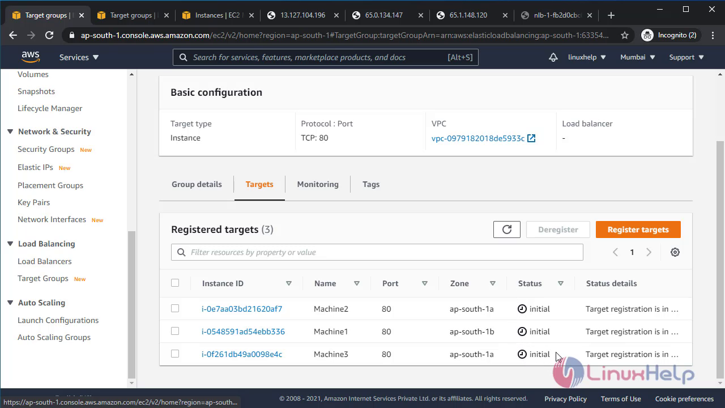Select the Machine1 row checkbox
Screen dimensions: 725x408
coord(175,331)
